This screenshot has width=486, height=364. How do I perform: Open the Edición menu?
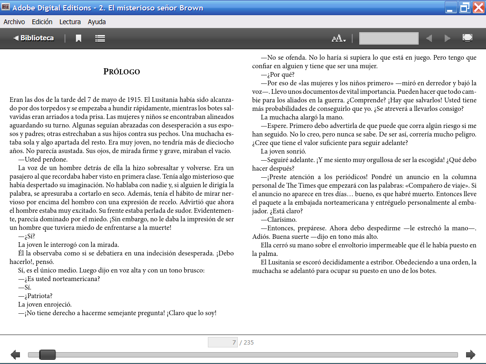(x=42, y=22)
